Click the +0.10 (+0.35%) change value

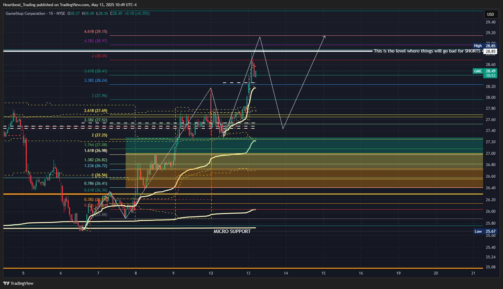point(137,14)
